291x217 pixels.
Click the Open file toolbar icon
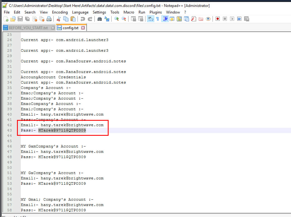(x=13, y=19)
